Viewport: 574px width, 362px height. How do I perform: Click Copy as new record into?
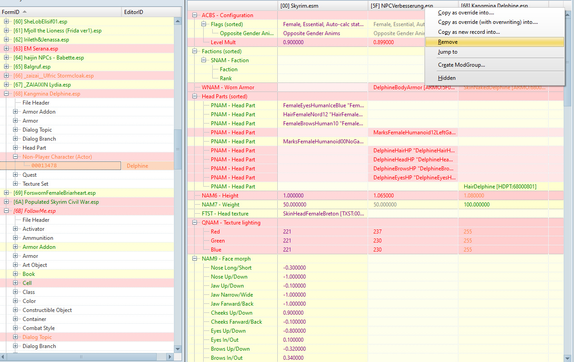(x=469, y=32)
